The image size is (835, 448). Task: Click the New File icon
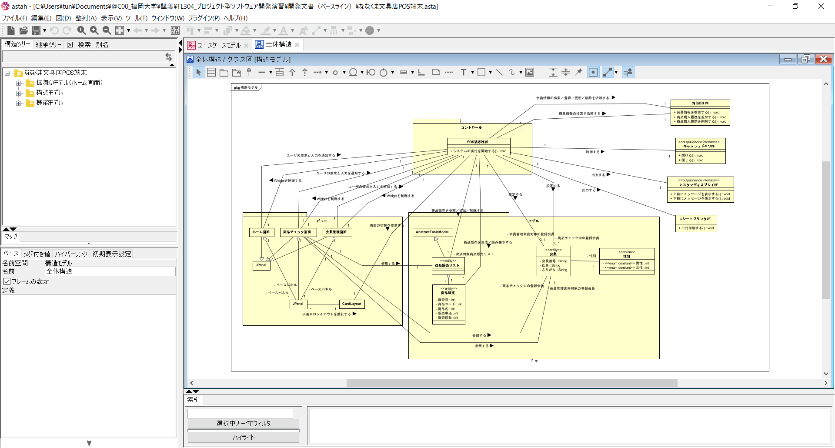click(11, 30)
